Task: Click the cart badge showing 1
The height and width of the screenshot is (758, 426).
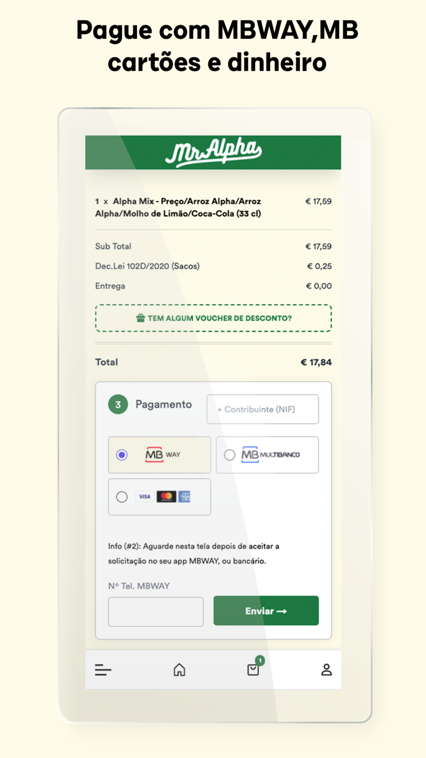Action: 260,660
